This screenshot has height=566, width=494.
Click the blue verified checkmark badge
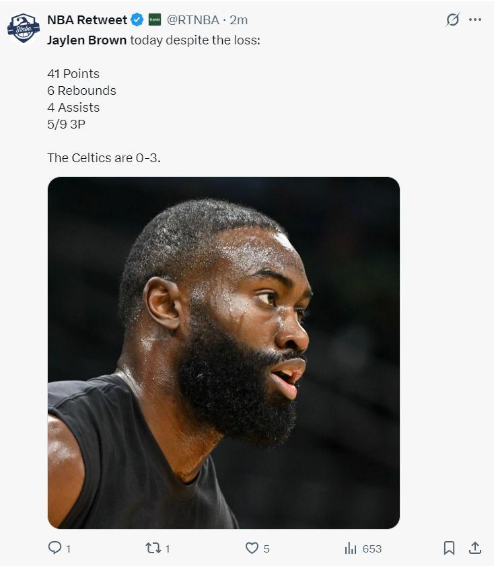click(x=137, y=20)
